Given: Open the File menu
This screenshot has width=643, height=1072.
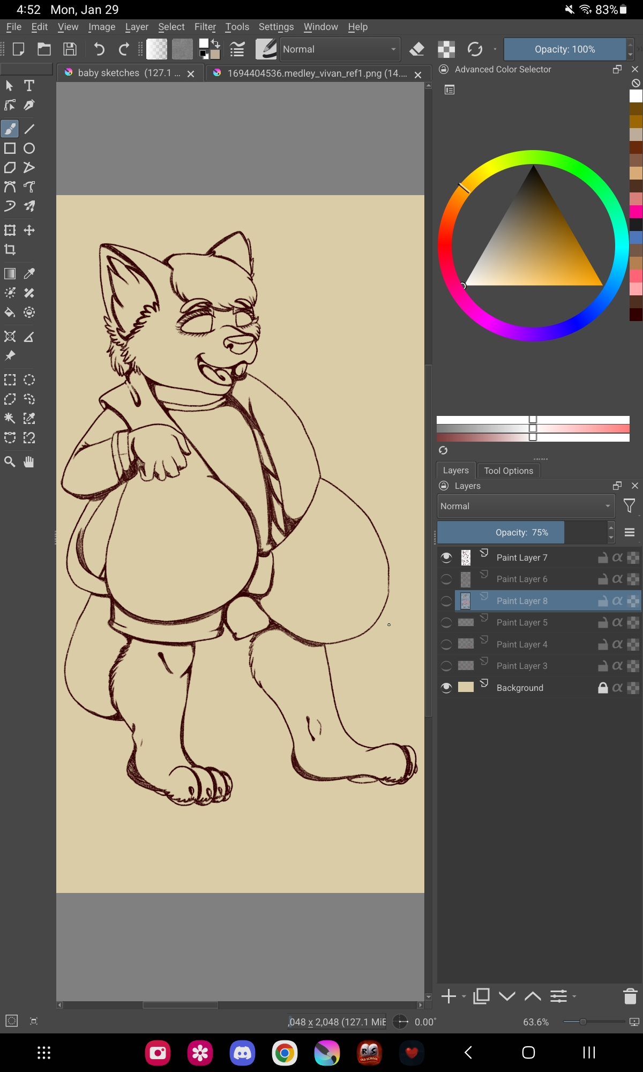Looking at the screenshot, I should click(14, 27).
